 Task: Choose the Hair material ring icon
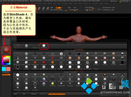35,84
